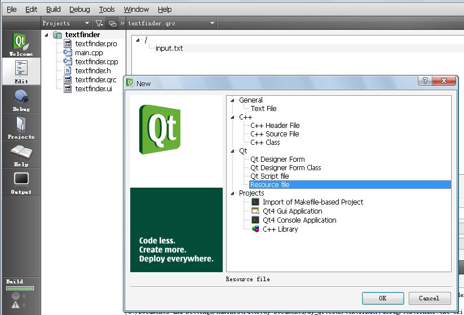The height and width of the screenshot is (315, 464).
Task: Click the Projects category label in dialog
Action: pos(251,193)
